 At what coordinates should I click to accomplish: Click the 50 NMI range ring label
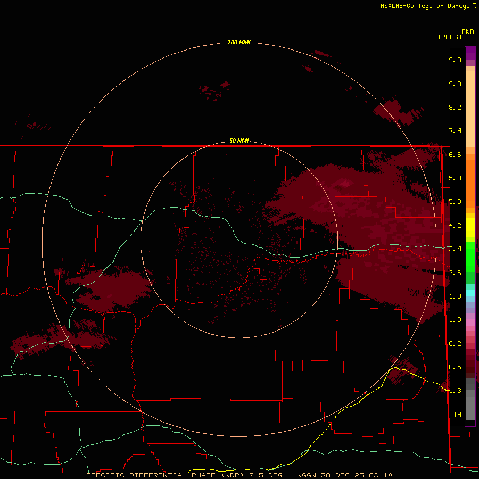[x=239, y=141]
